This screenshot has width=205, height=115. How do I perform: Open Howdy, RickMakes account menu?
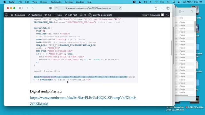click(153, 15)
